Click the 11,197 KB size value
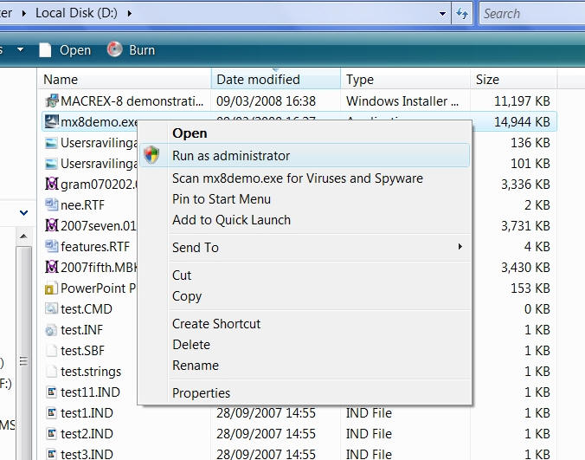 click(522, 100)
